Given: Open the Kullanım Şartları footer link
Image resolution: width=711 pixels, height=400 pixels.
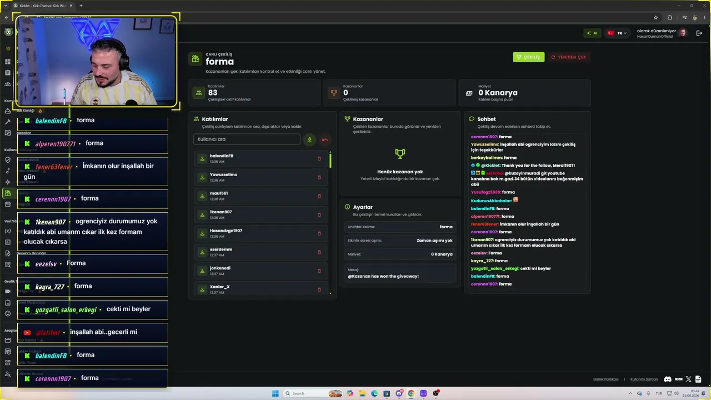Looking at the screenshot, I should coord(644,379).
